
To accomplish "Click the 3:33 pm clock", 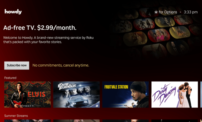I will pyautogui.click(x=191, y=12).
